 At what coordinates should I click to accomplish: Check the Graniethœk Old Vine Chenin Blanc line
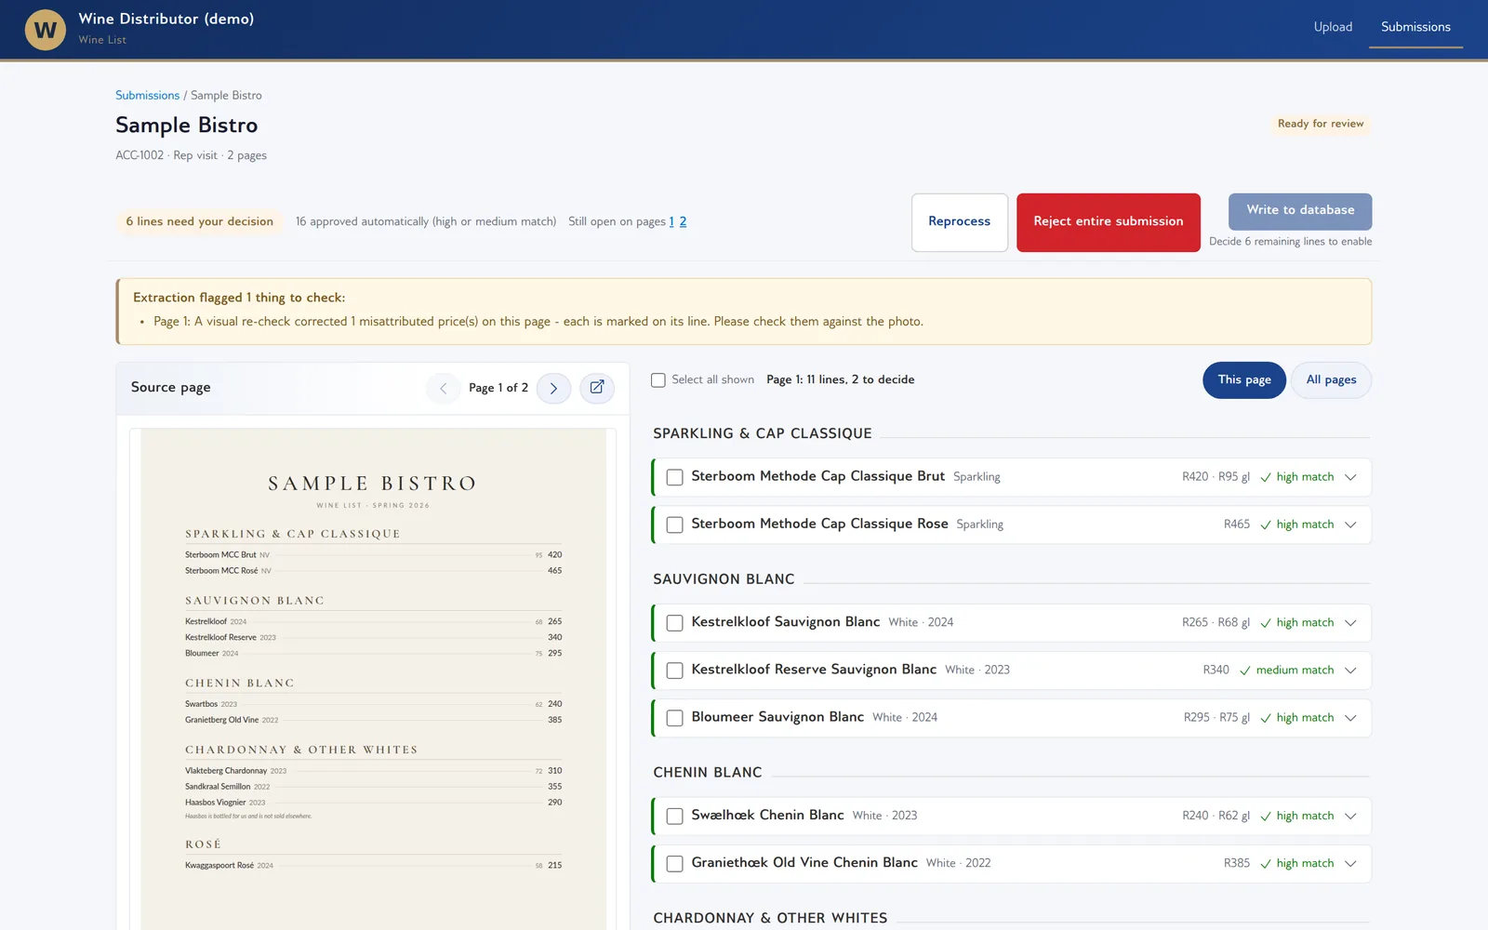point(675,864)
